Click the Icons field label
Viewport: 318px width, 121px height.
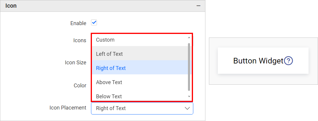point(80,40)
